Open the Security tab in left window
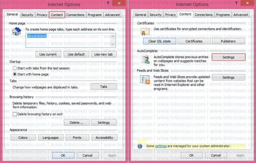This screenshot has width=256, height=163. pos(27,15)
